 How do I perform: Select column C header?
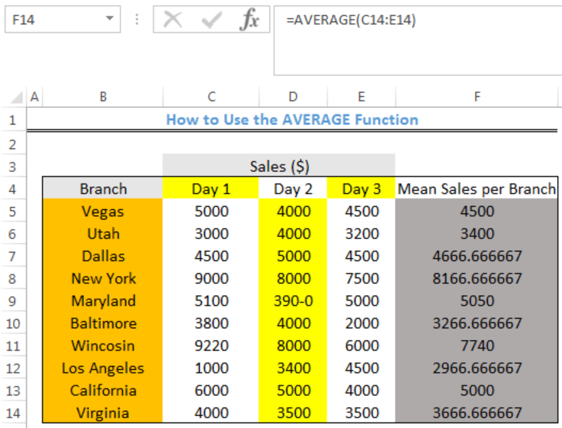211,97
